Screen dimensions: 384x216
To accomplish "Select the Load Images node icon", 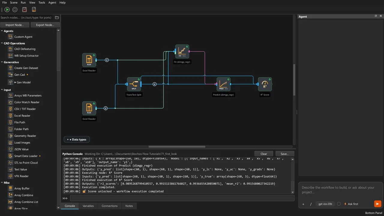I will [x=10, y=142].
